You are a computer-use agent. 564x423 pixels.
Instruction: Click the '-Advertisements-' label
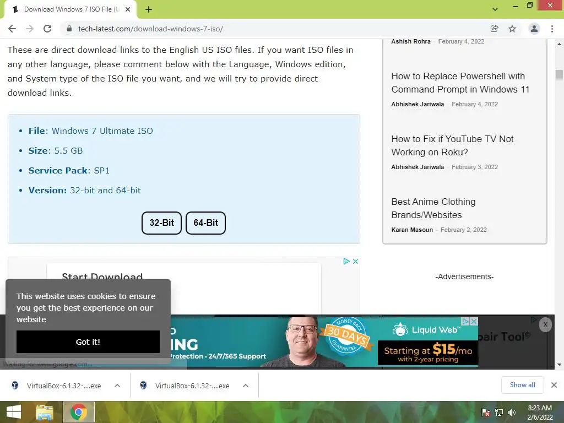click(x=464, y=276)
